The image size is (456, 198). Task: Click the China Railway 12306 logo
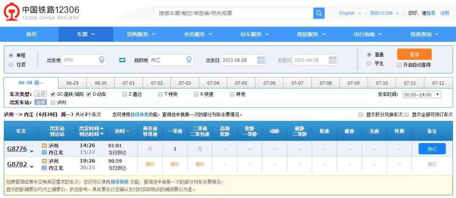(x=41, y=12)
